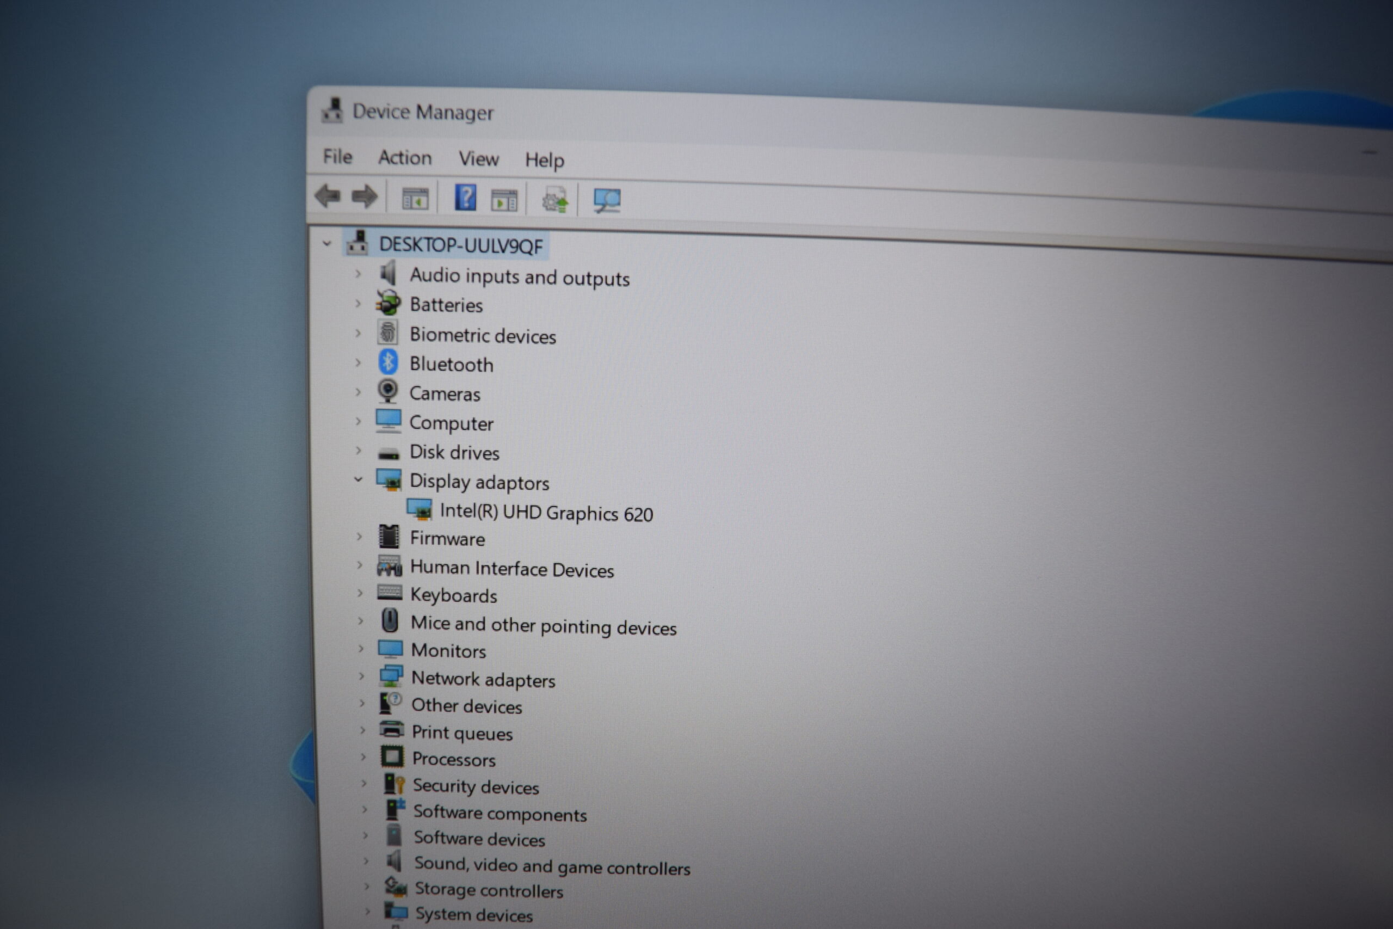Screen dimensions: 1393x929
Task: Click the Forward arrow toolbar icon
Action: pos(364,196)
